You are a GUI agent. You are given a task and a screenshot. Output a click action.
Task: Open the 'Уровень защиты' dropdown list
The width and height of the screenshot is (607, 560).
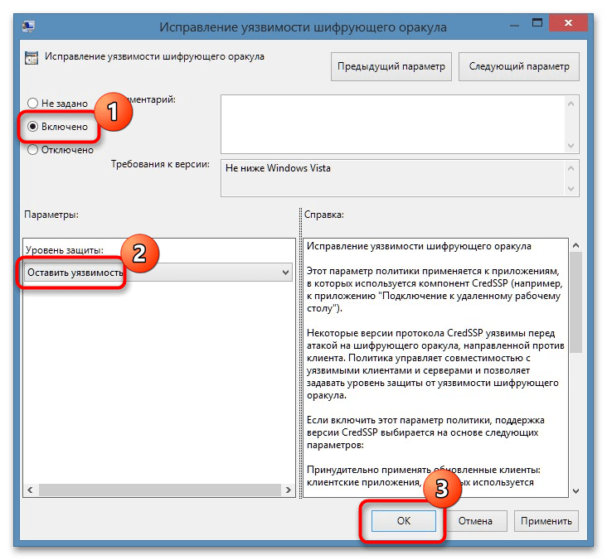tap(158, 273)
